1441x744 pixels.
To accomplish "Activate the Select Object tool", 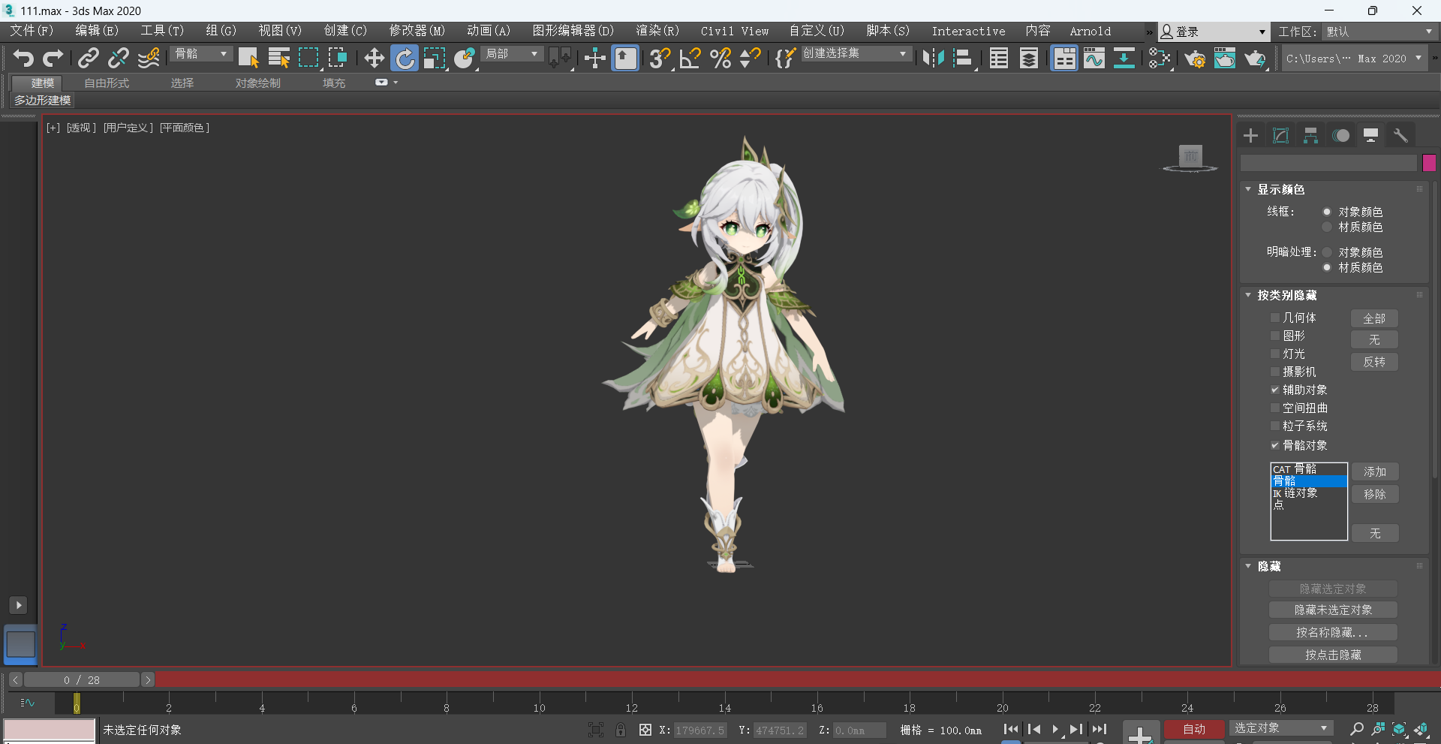I will pos(248,58).
